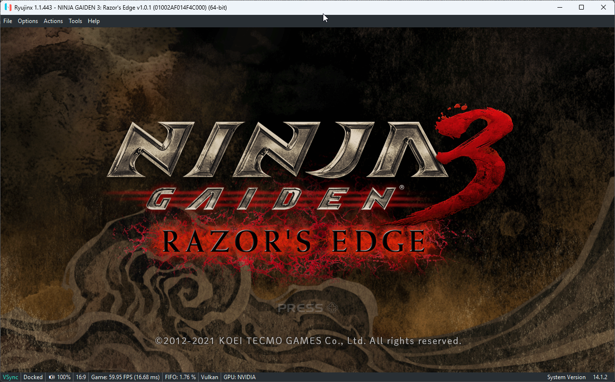Click the PRESS + prompt on screen
The width and height of the screenshot is (615, 382).
307,308
